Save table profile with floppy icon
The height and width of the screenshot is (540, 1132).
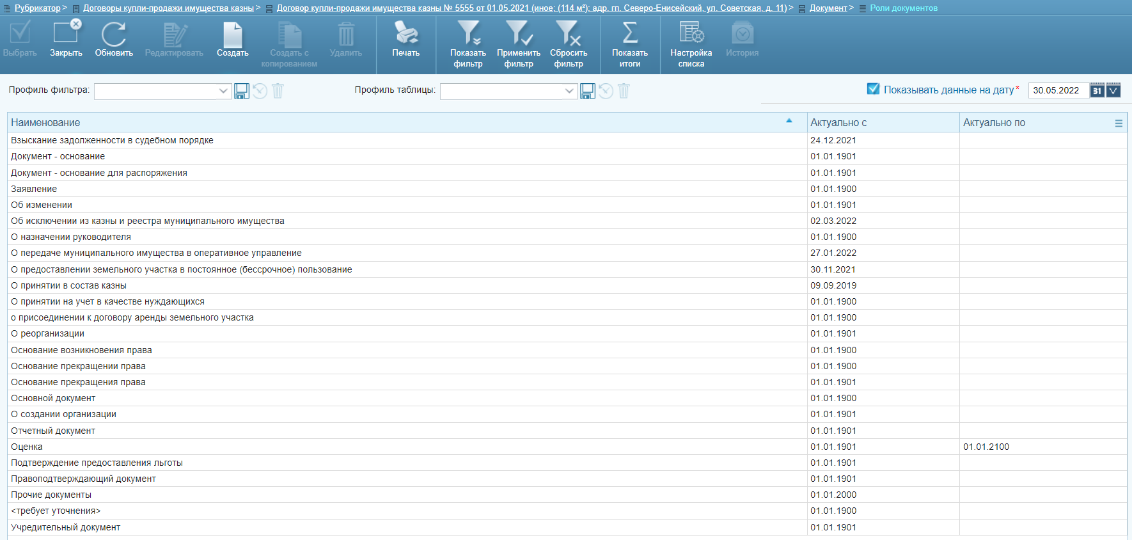tap(588, 91)
